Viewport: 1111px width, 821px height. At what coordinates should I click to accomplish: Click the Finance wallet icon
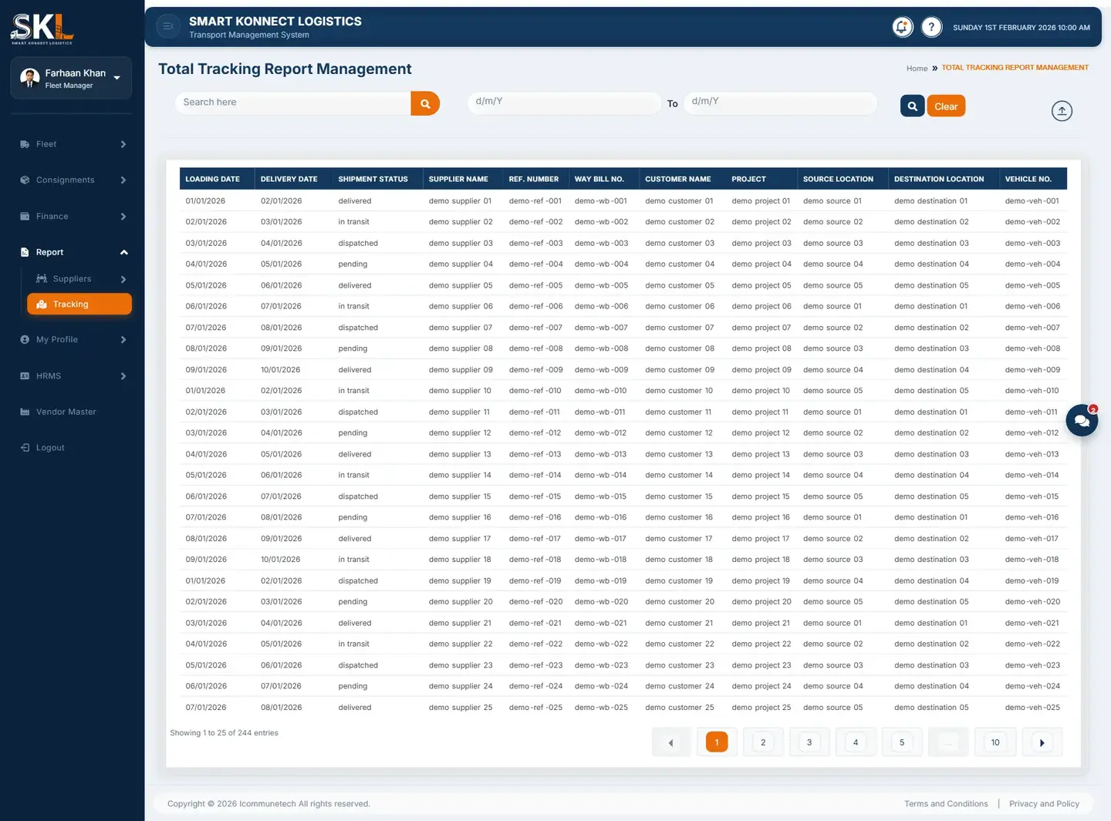point(25,217)
